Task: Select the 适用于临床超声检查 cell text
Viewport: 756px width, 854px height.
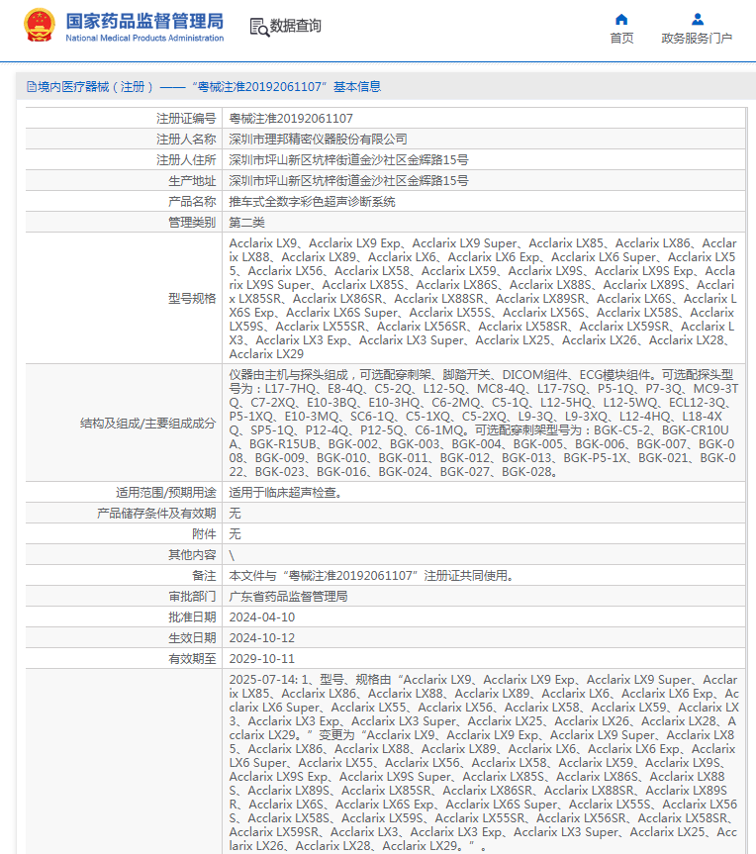Action: pyautogui.click(x=285, y=493)
